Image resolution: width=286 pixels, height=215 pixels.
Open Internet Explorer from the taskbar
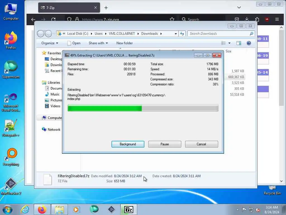[x=25, y=209]
